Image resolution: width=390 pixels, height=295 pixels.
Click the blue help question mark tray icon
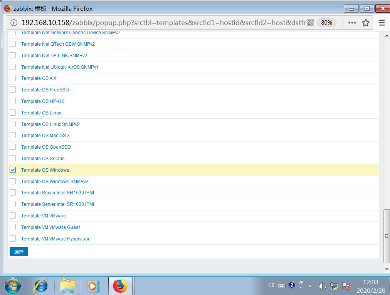point(292,285)
